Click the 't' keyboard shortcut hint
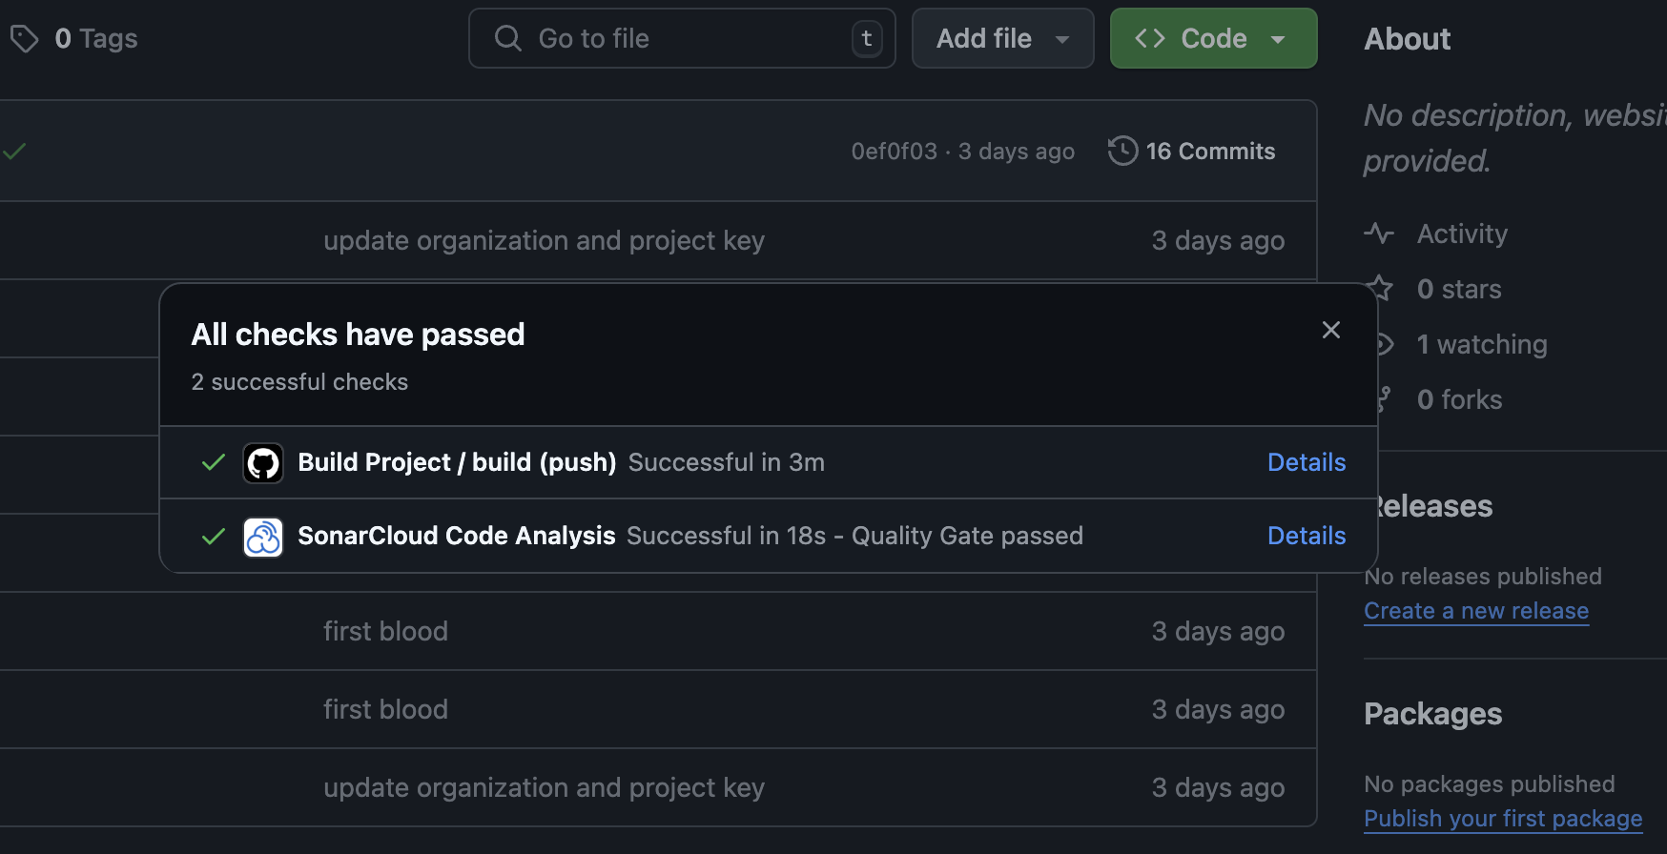 [867, 39]
